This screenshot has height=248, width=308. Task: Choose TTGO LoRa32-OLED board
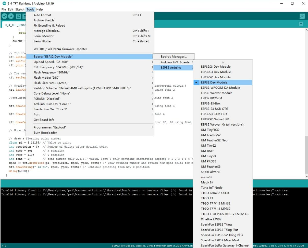point(223,193)
